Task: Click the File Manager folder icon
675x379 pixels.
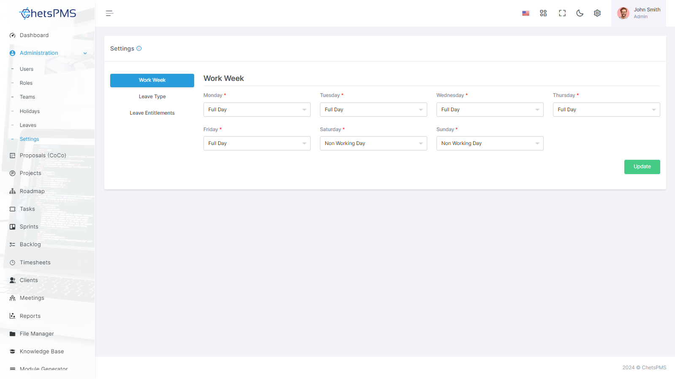Action: click(x=13, y=334)
